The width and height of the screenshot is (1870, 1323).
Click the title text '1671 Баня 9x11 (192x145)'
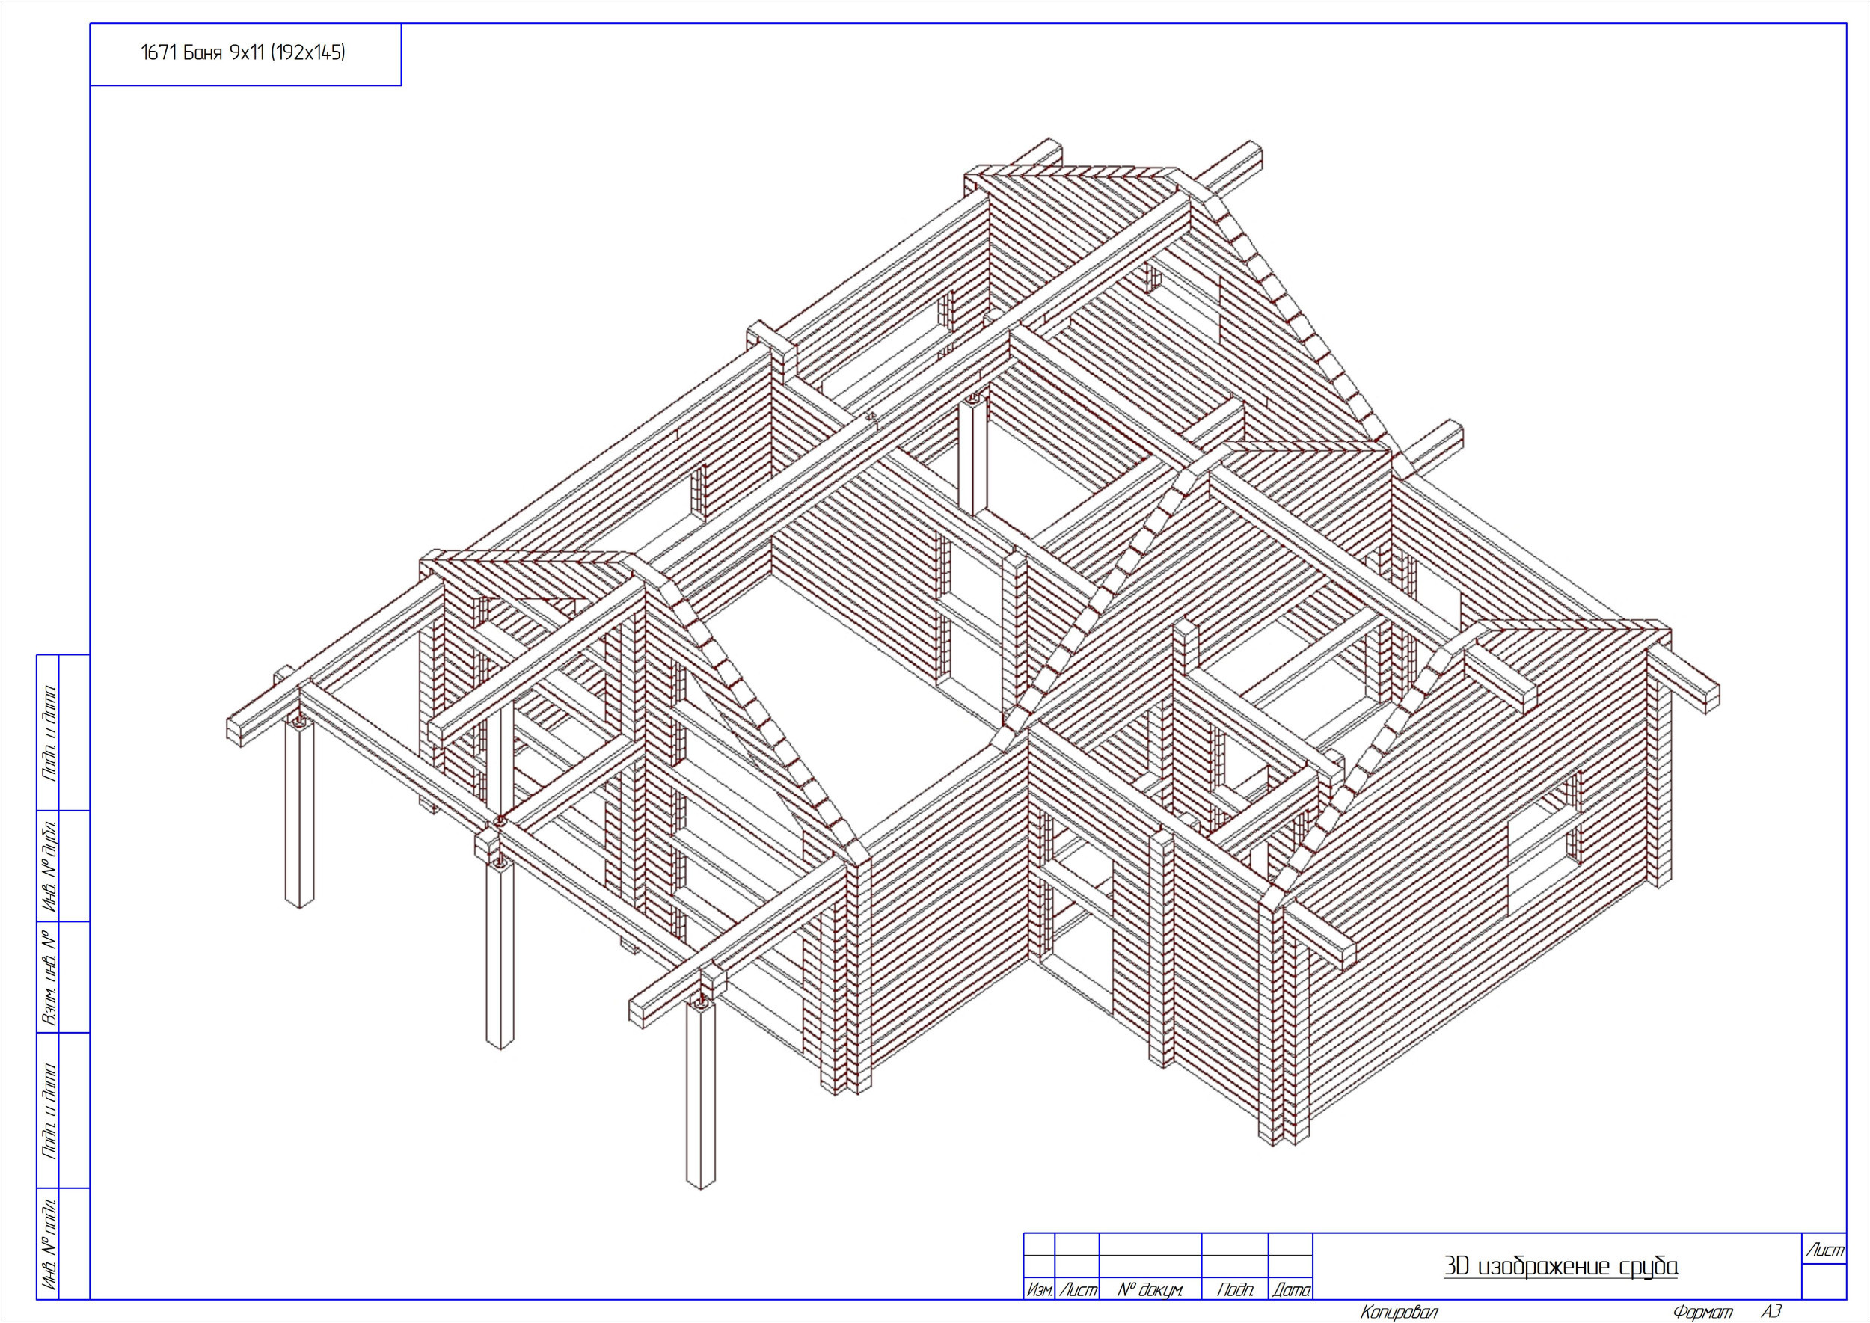click(243, 54)
